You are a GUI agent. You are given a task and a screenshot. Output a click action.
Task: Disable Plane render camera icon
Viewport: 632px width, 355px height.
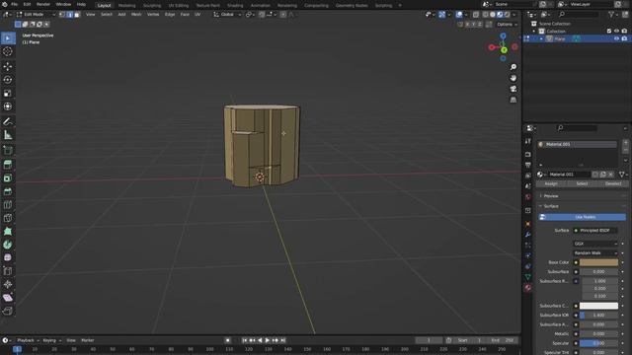[624, 38]
